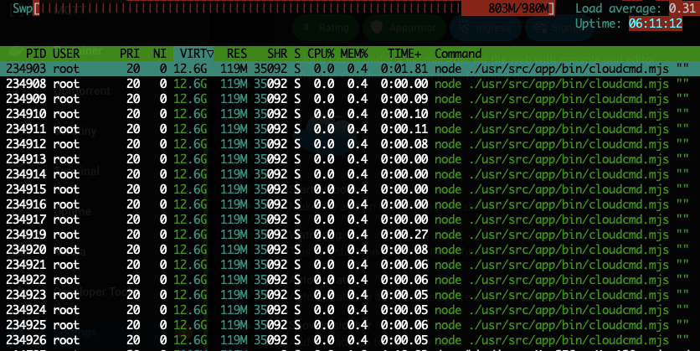The width and height of the screenshot is (700, 351).
Task: Click TIME+ value 0:00.11 in row 234911
Action: [x=404, y=129]
